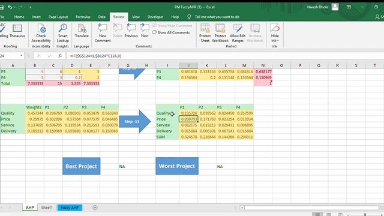
Task: Select the NA cell beside Best Project
Action: (128, 167)
